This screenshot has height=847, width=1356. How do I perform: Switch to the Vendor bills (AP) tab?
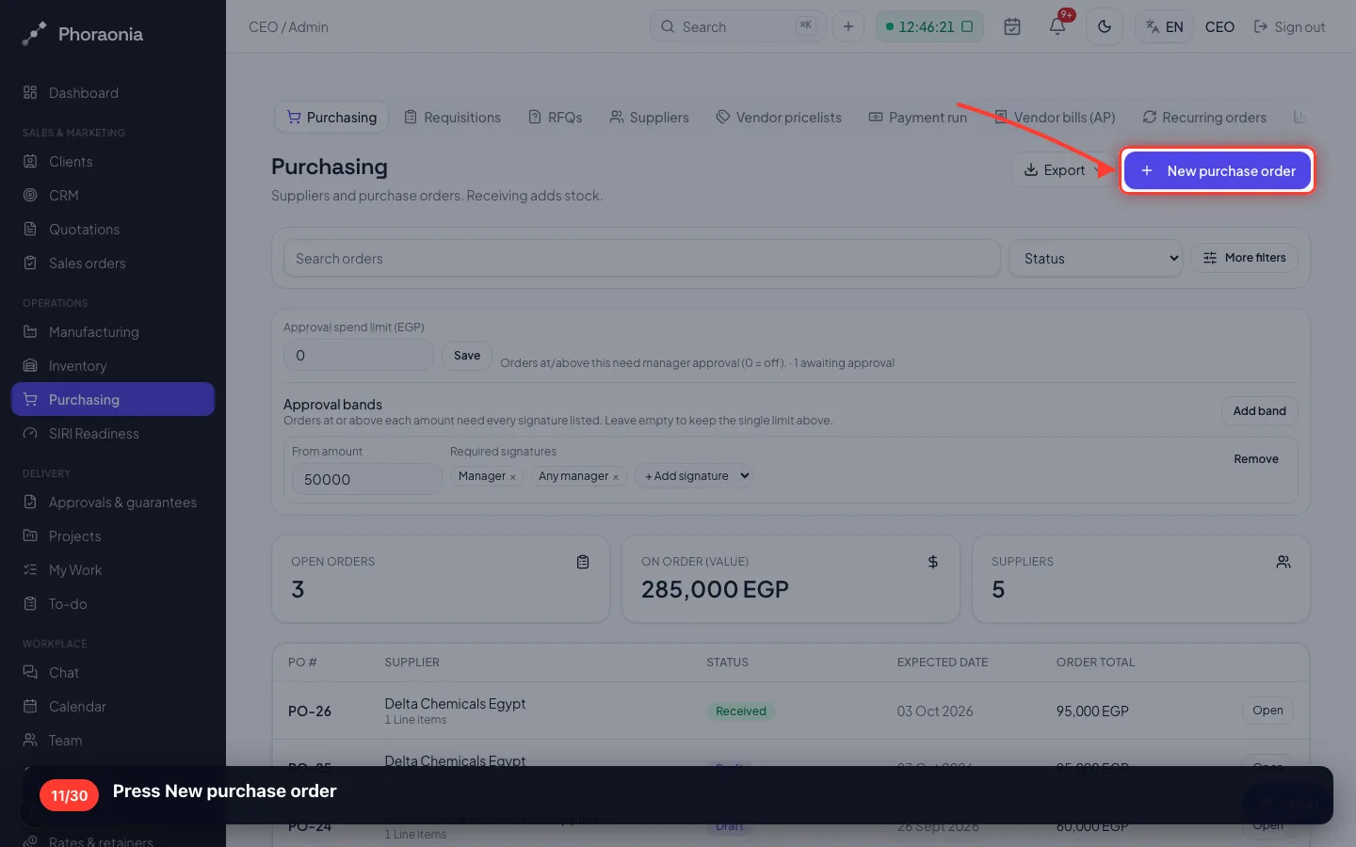[x=1055, y=118]
